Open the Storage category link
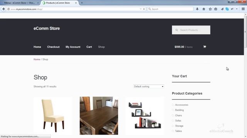Screen dimensions: 247x138 tap(179, 126)
